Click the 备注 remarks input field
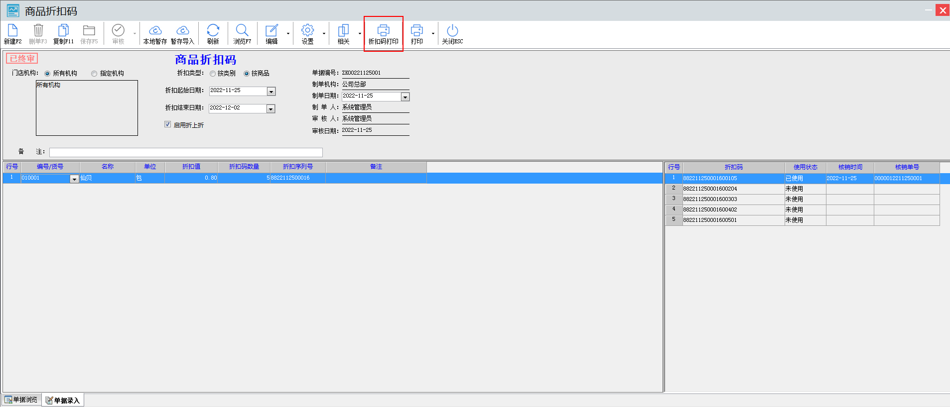The height and width of the screenshot is (407, 950). pyautogui.click(x=186, y=152)
